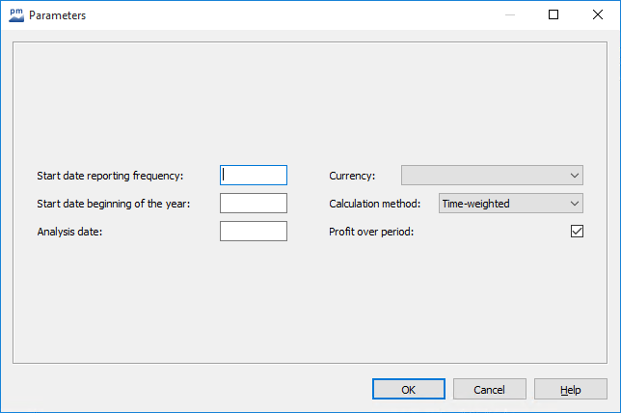Minimize the Parameters window
621x413 pixels.
(509, 14)
